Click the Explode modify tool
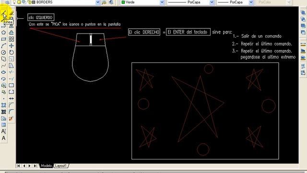This screenshot has width=307, height=173. (12, 119)
